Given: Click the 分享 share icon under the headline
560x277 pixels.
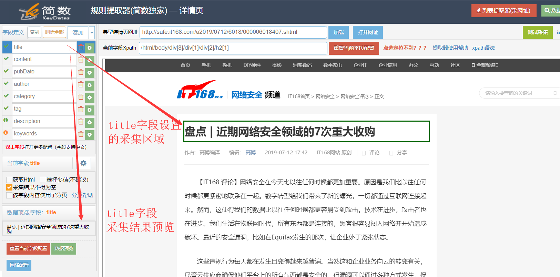Looking at the screenshot, I should point(391,153).
